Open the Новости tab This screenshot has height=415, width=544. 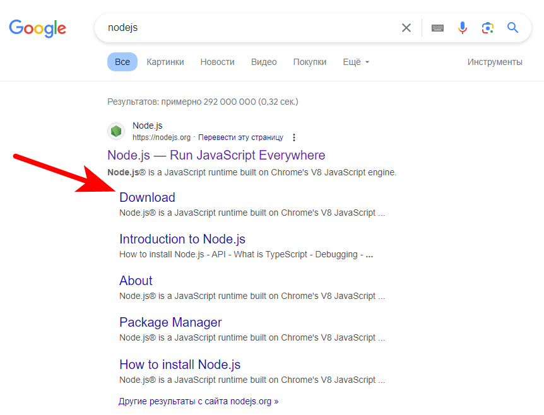point(217,61)
